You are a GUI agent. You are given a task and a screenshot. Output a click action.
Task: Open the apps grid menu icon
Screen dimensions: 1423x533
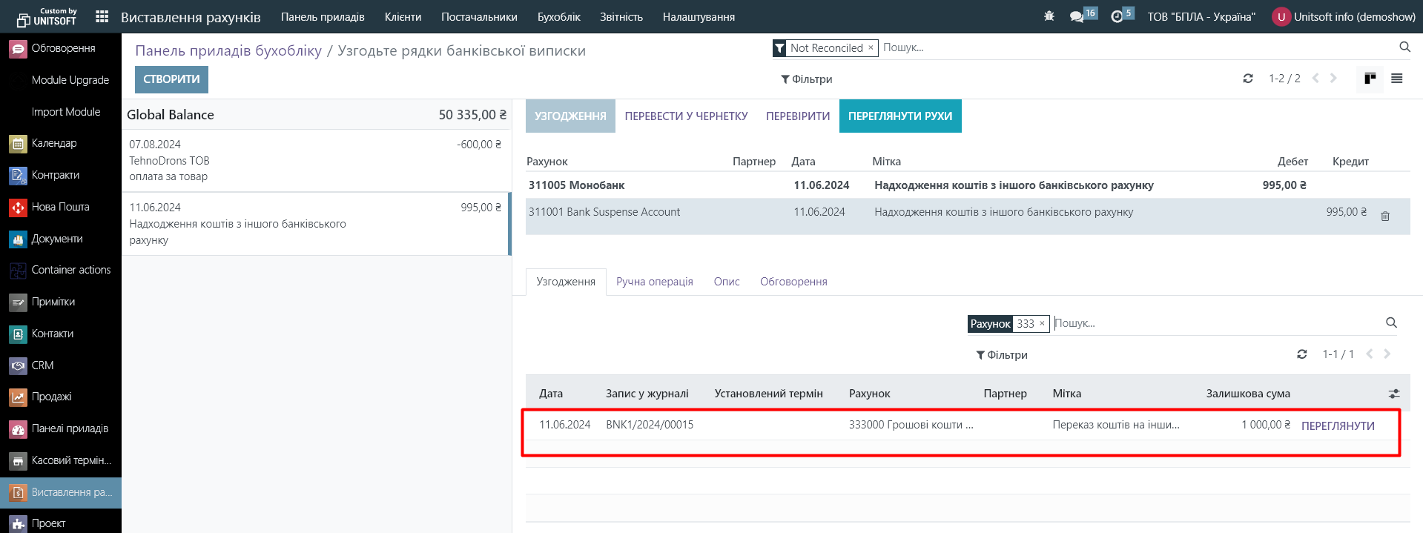tap(102, 16)
